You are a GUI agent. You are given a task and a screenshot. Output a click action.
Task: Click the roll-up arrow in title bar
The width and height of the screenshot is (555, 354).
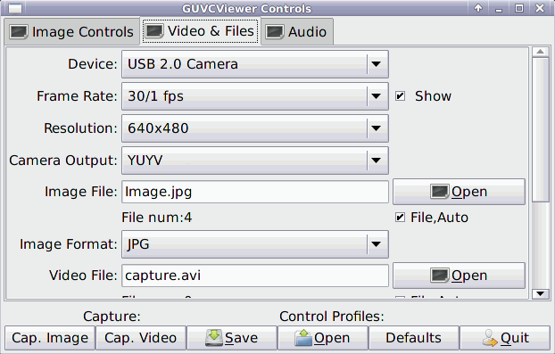pos(478,8)
